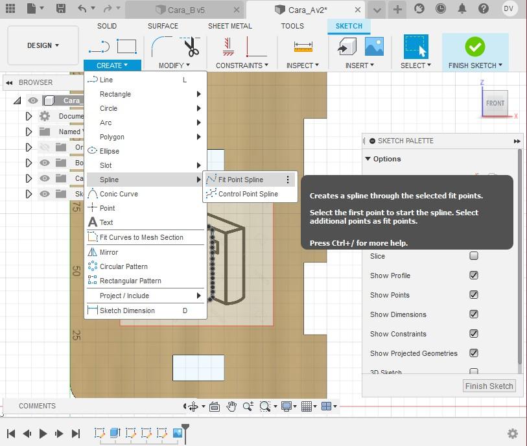Click the Select tool icon
This screenshot has height=446, width=527.
(x=416, y=47)
